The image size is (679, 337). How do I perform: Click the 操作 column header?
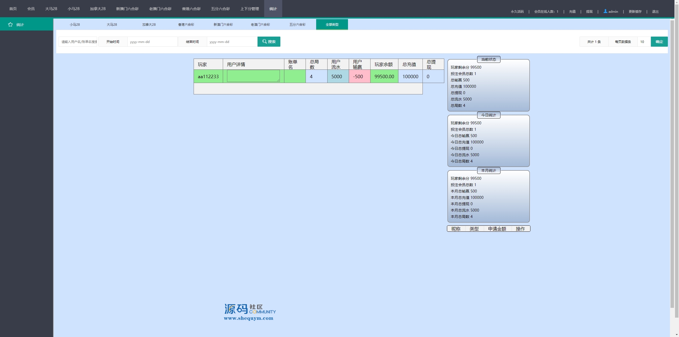pos(520,229)
